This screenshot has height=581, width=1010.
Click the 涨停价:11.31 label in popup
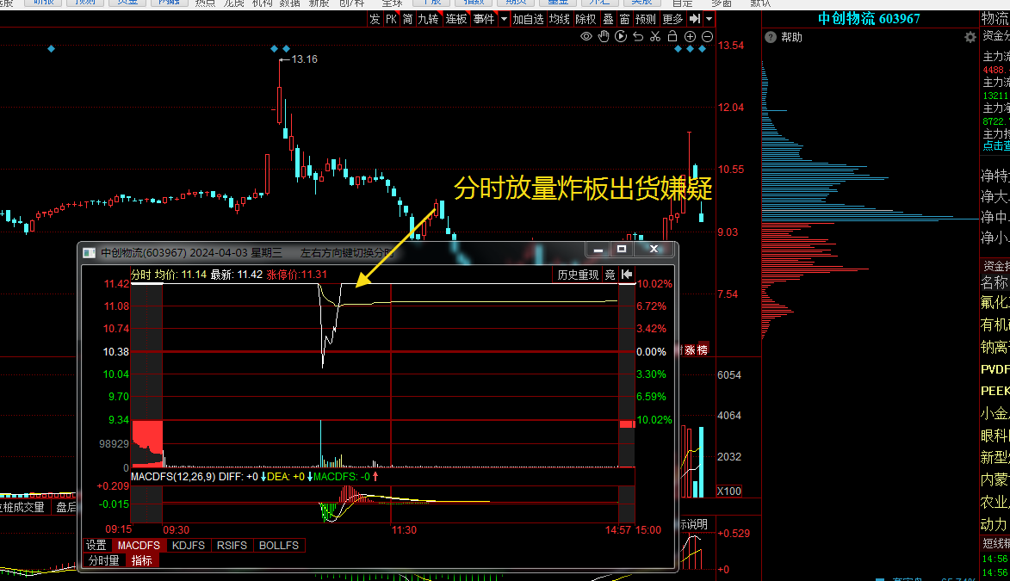pyautogui.click(x=296, y=275)
